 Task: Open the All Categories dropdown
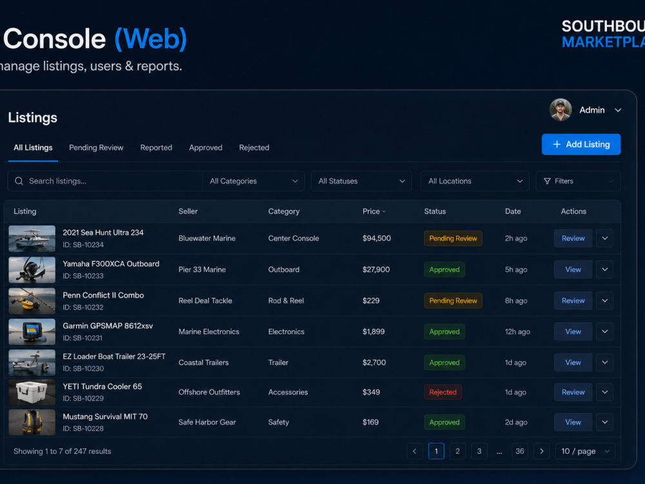point(253,181)
